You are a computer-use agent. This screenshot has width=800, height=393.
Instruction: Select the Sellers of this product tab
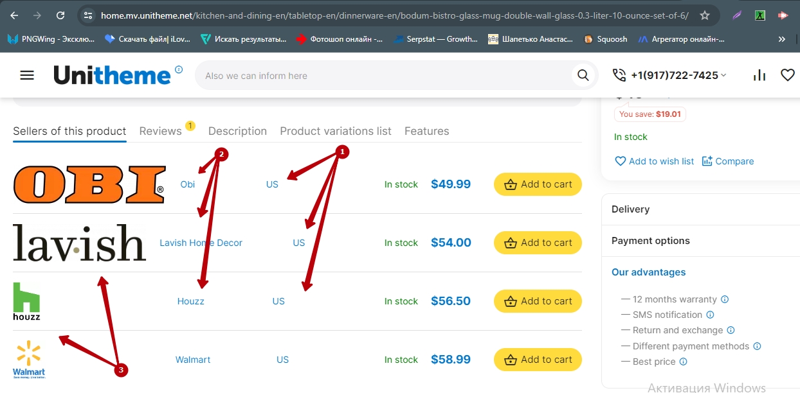69,131
